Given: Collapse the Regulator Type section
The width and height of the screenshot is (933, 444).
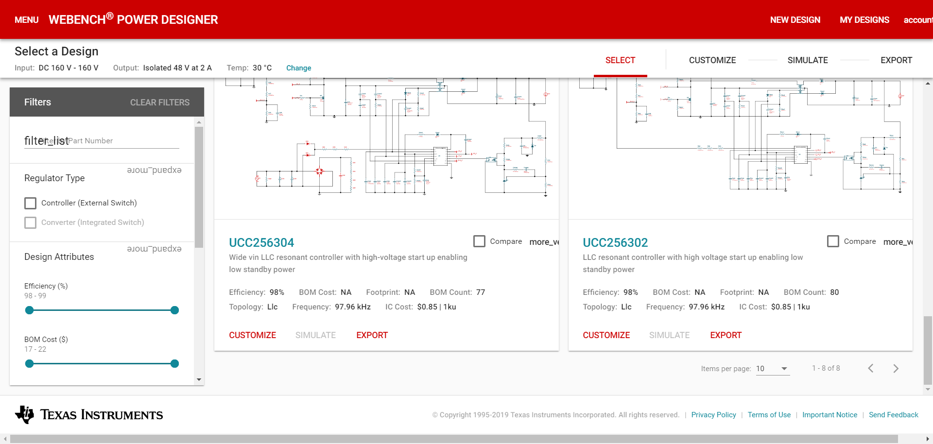Looking at the screenshot, I should [x=154, y=170].
